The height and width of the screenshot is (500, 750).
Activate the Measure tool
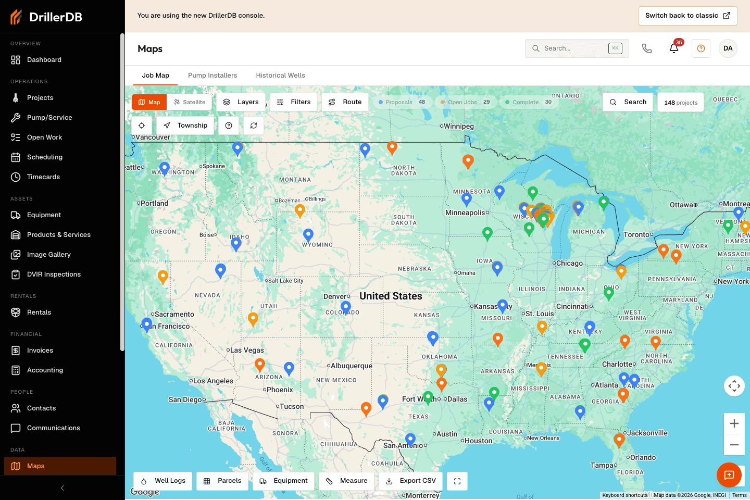coord(347,481)
